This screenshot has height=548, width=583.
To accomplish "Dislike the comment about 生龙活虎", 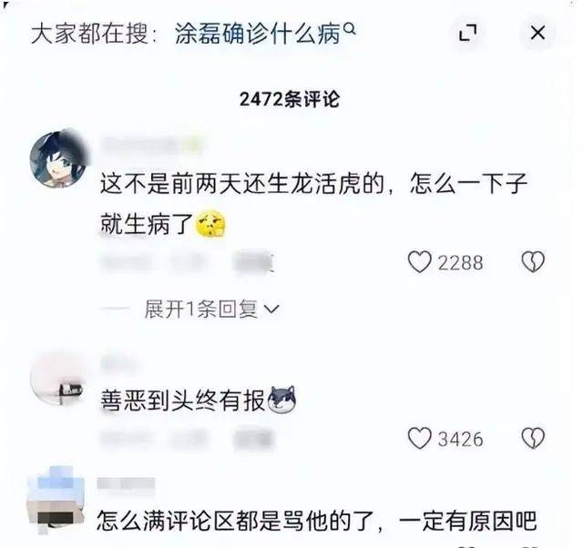I will (x=532, y=261).
